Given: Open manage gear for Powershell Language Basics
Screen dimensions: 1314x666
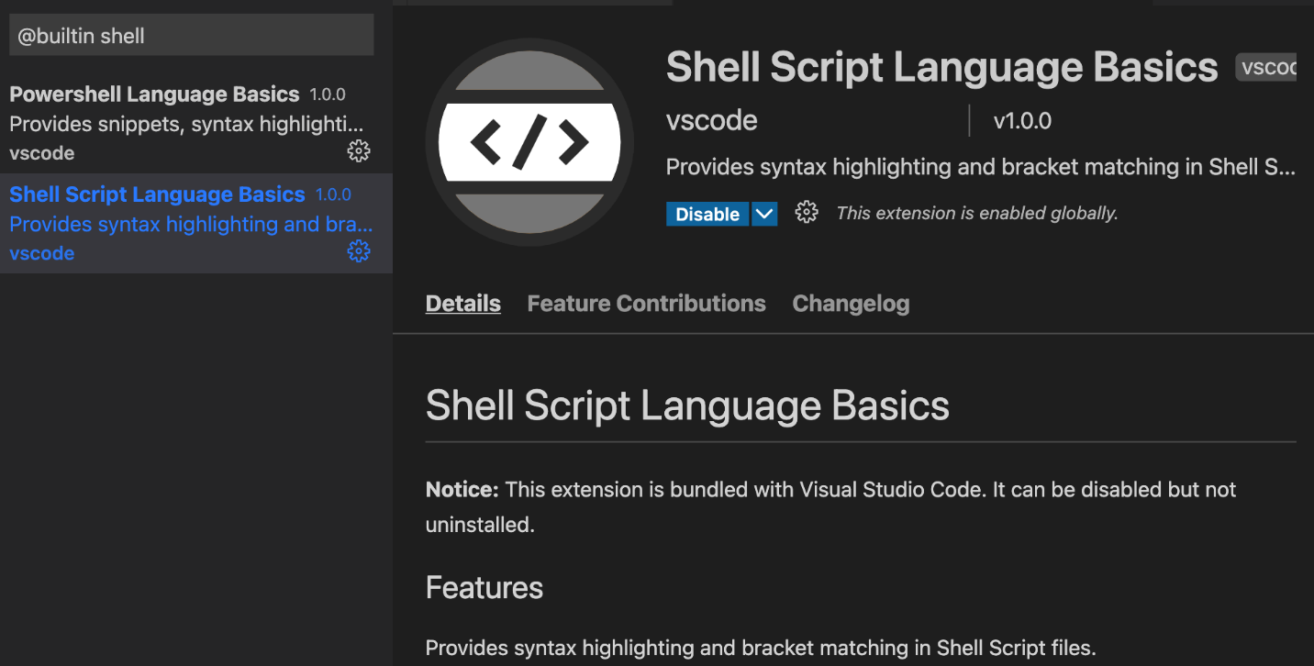Looking at the screenshot, I should 359,151.
